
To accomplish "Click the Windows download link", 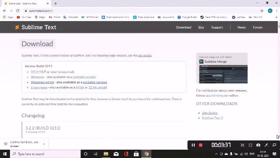I will click(38, 77).
